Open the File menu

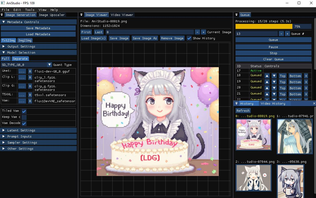click(5, 10)
